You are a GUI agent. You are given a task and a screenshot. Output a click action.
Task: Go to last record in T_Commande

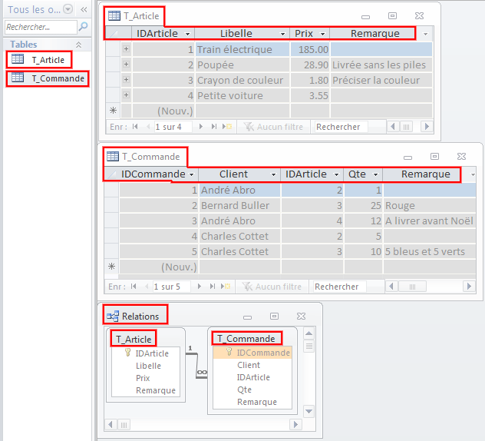tap(212, 287)
